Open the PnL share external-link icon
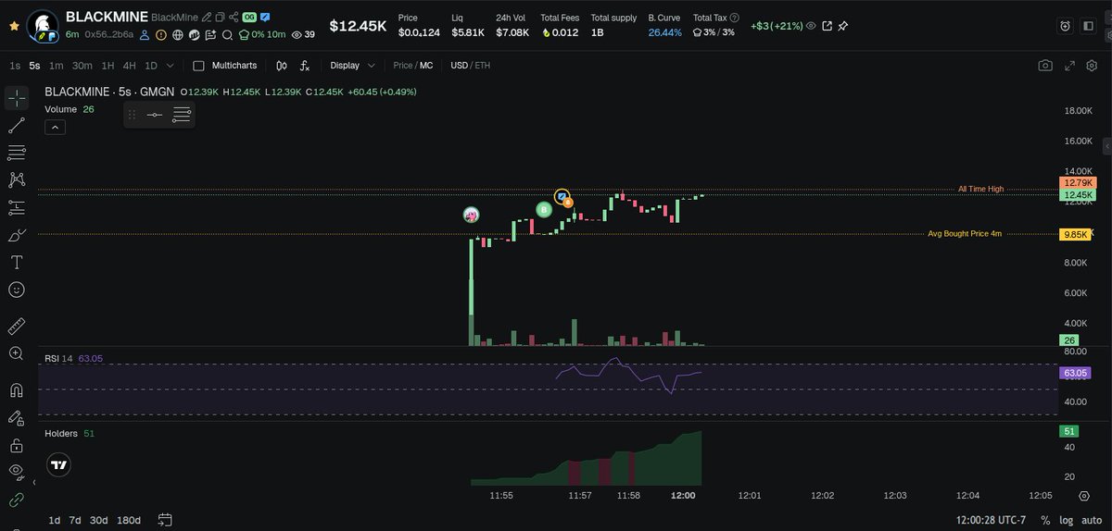The width and height of the screenshot is (1112, 531). coord(828,26)
